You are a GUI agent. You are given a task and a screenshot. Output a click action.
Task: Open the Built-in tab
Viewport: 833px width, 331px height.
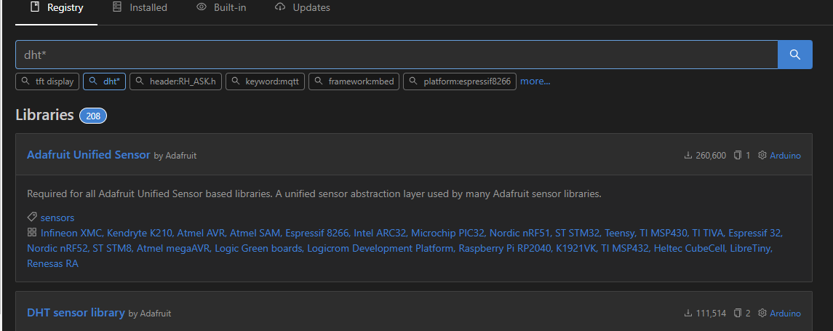coord(221,7)
